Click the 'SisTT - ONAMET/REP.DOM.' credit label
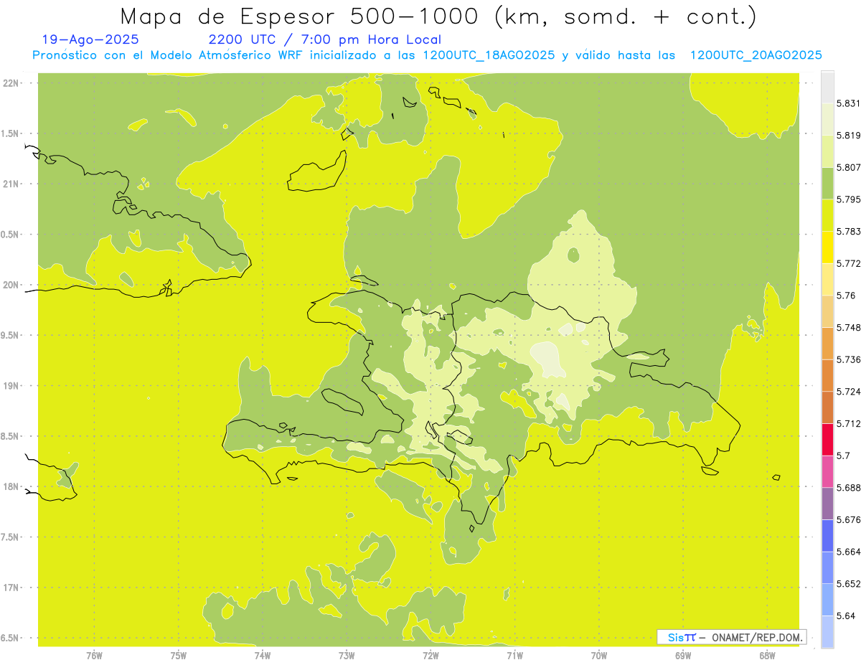 click(x=731, y=637)
